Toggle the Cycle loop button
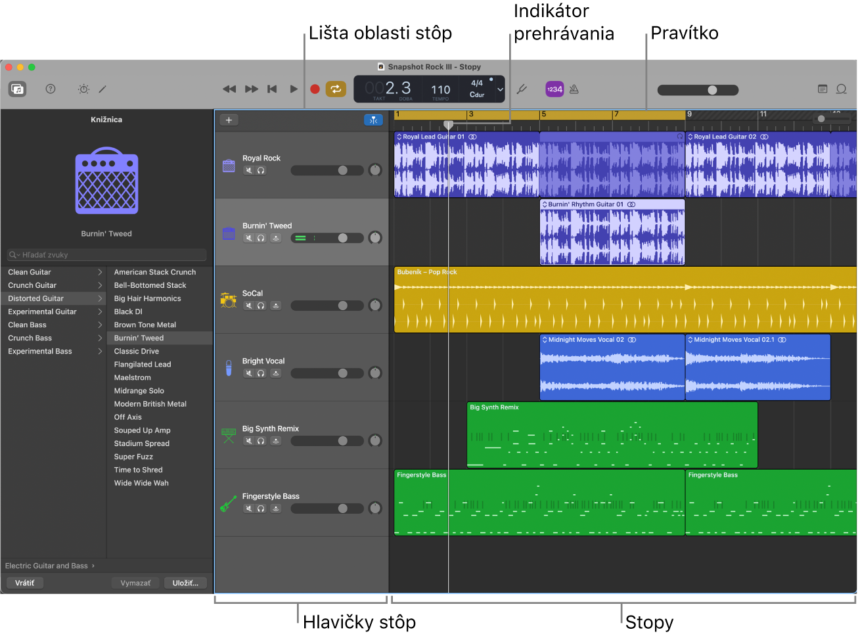Image resolution: width=858 pixels, height=640 pixels. coord(336,89)
